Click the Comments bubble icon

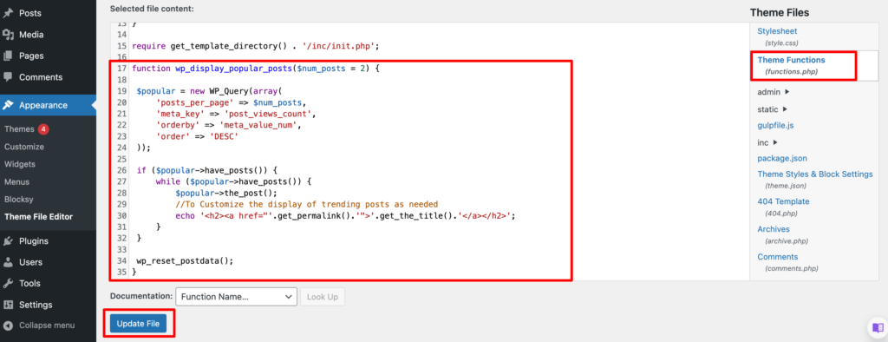coord(9,77)
